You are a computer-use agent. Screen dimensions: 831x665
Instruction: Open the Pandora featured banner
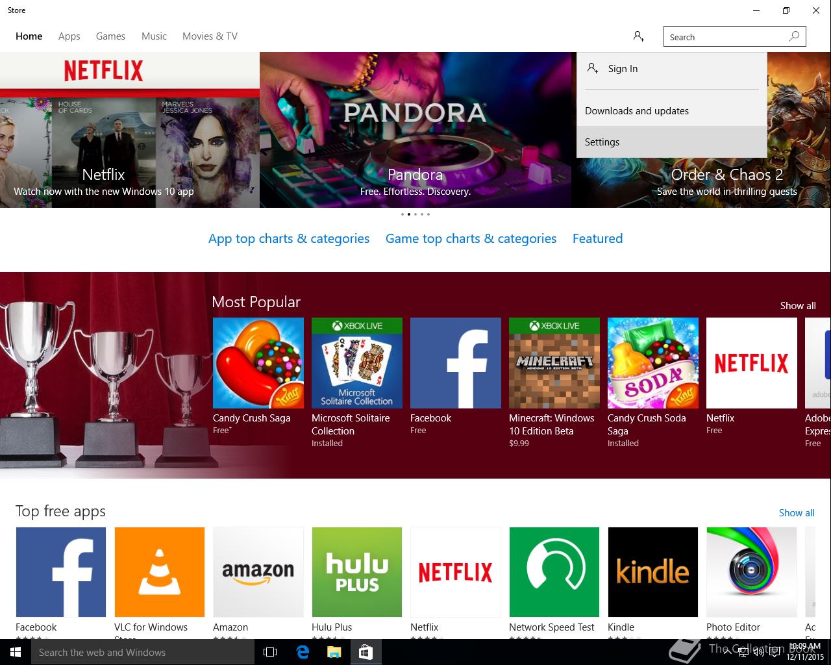click(x=415, y=130)
